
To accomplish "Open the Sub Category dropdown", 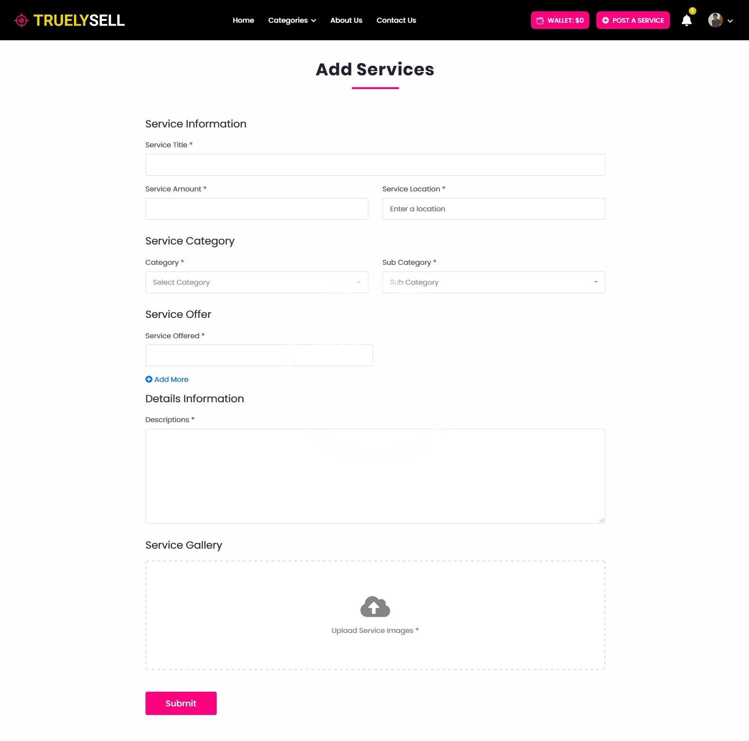I will [x=493, y=282].
